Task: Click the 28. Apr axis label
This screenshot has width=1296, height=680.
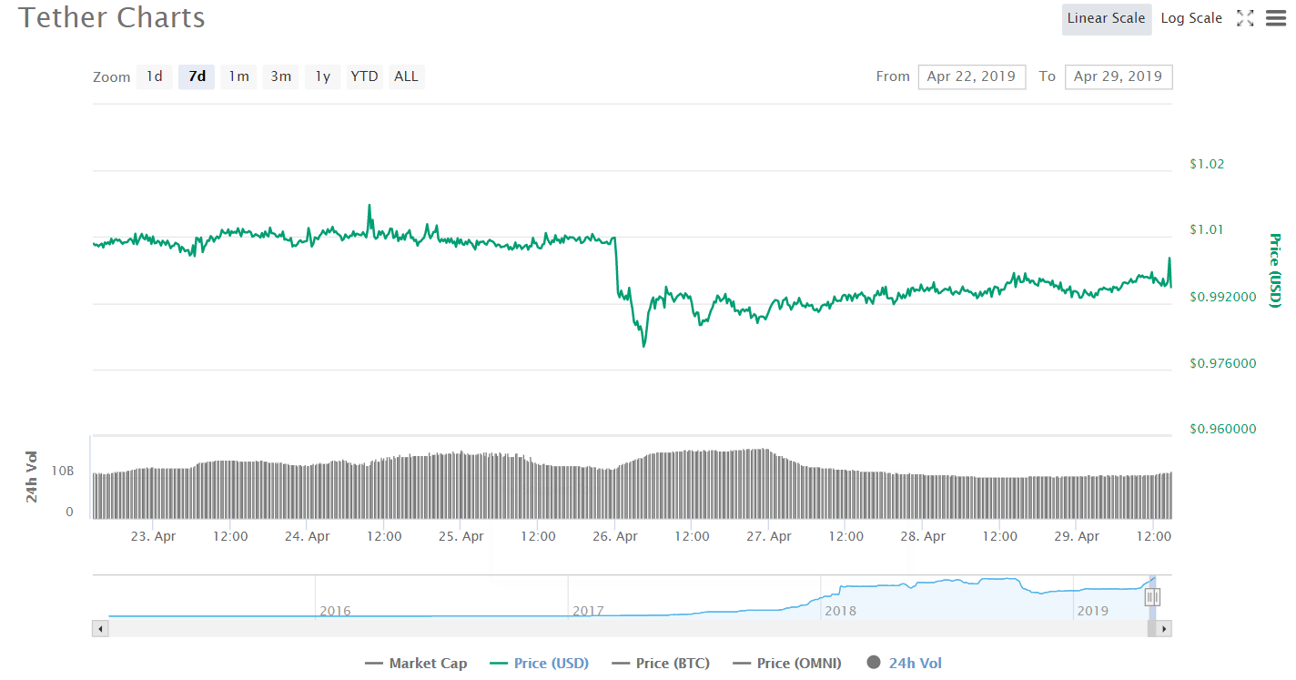Action: (922, 536)
